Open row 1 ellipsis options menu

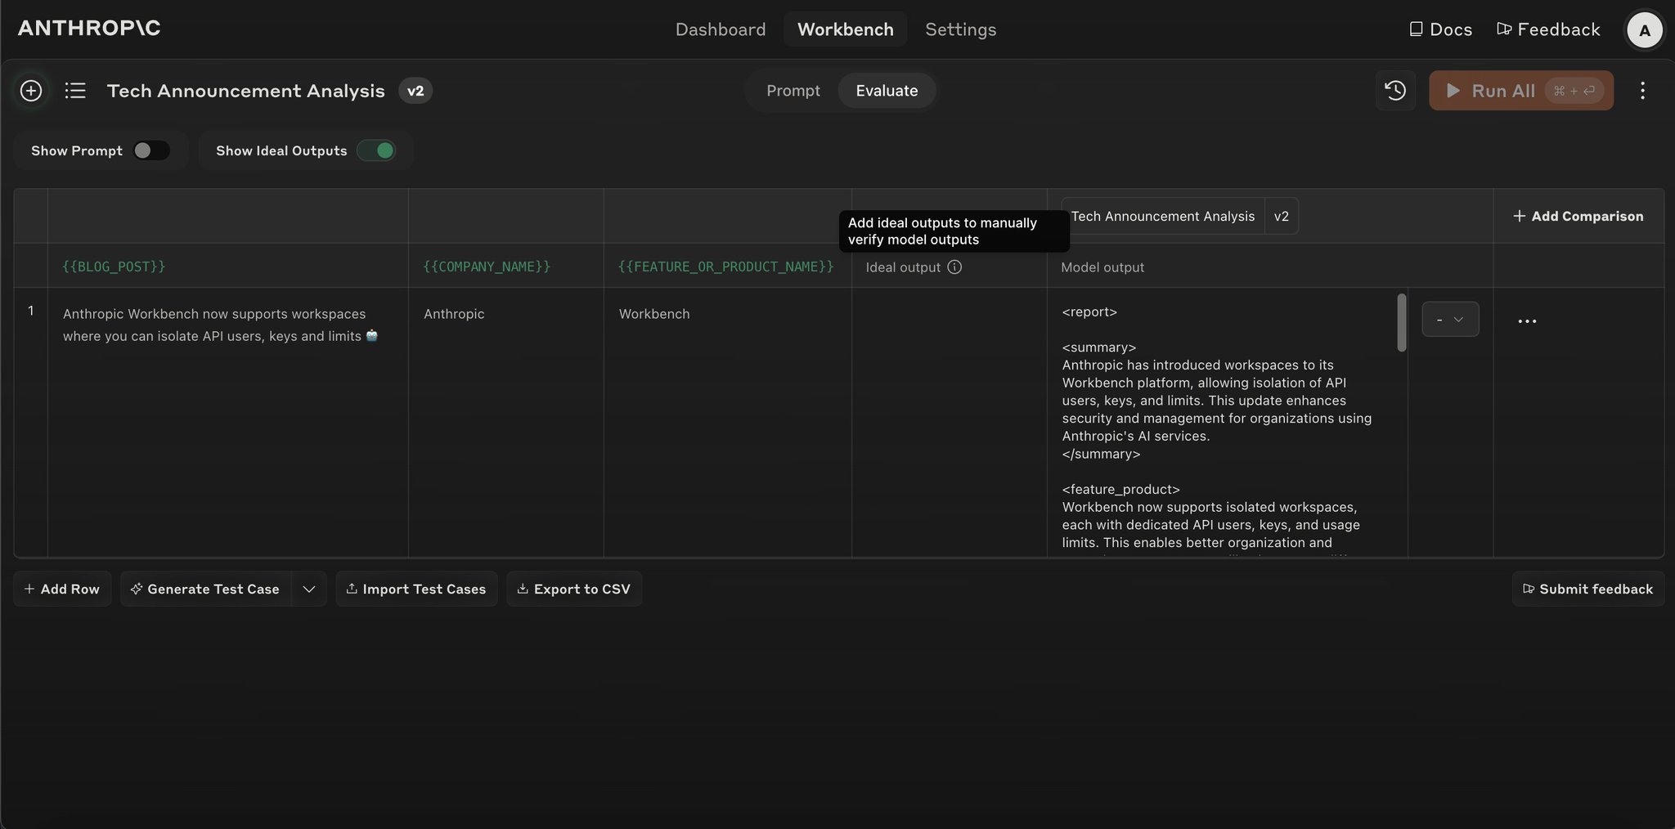click(x=1527, y=321)
